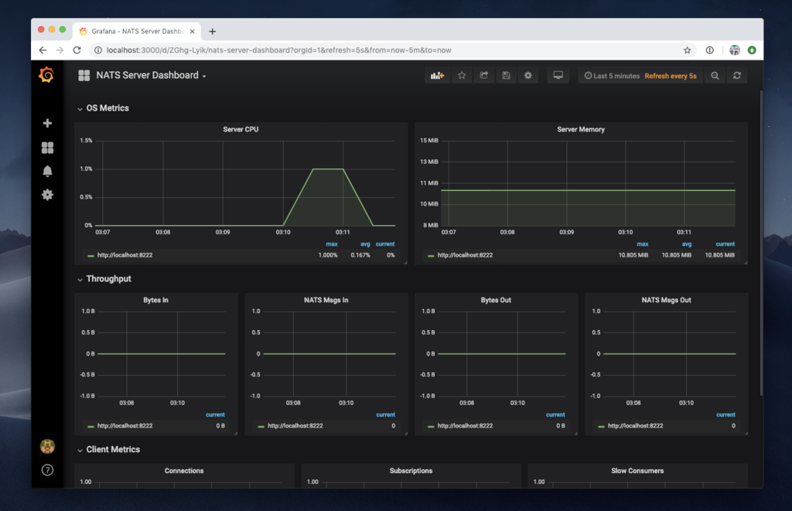Cycle view mode with monitor icon
This screenshot has height=511, width=792.
[558, 76]
